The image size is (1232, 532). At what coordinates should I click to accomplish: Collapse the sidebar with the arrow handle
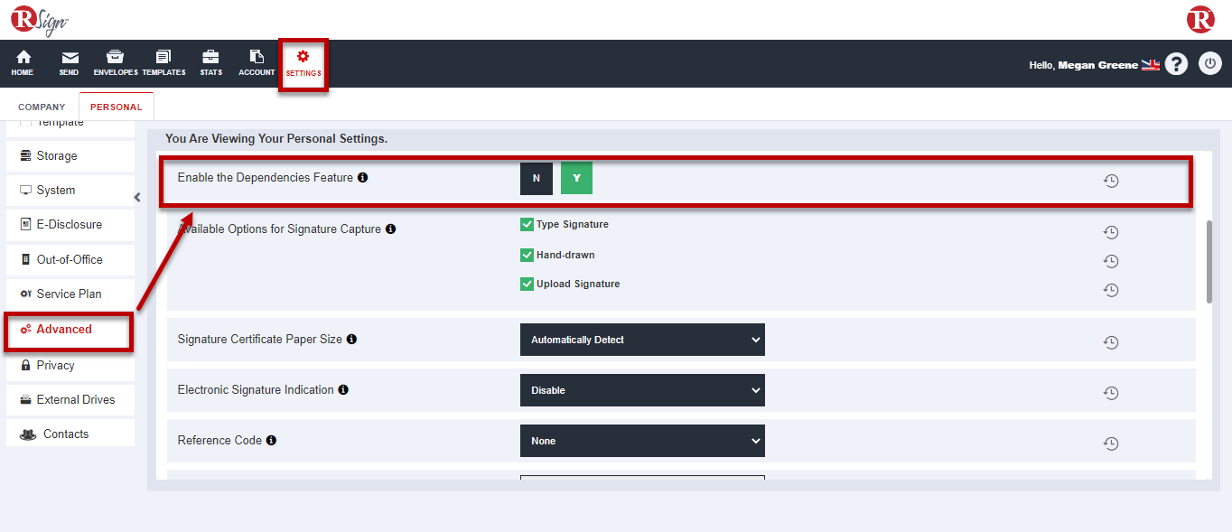[x=137, y=197]
